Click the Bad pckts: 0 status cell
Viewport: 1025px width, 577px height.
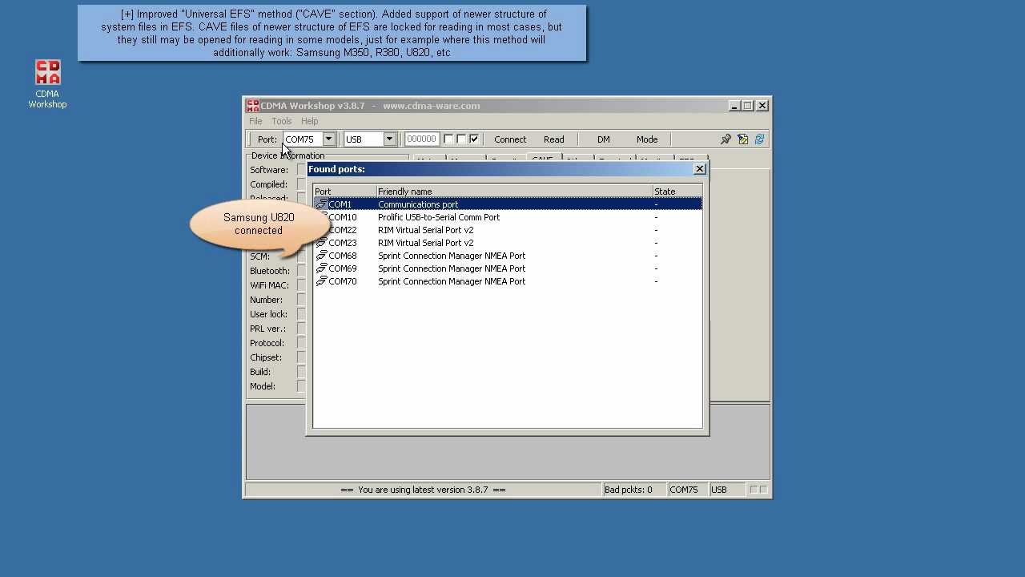633,490
